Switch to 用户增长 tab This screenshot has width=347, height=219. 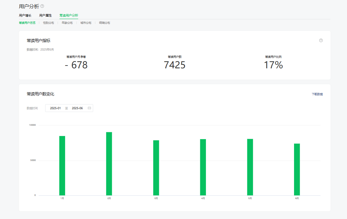25,15
